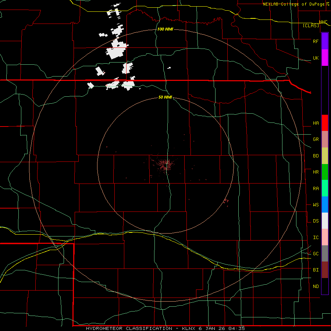The width and height of the screenshot is (331, 331).
Task: Click the IC legend label
Action: click(316, 238)
